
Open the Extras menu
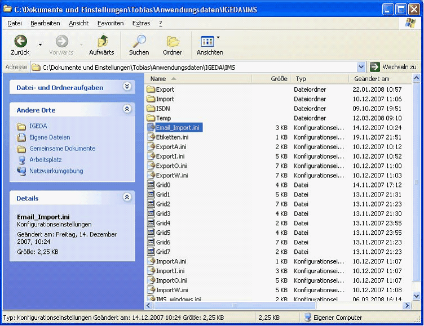tap(141, 23)
